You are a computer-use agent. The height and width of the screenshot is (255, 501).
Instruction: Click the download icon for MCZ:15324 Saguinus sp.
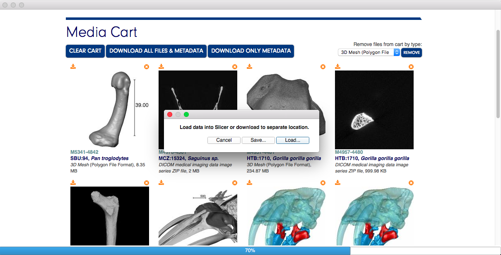point(161,66)
